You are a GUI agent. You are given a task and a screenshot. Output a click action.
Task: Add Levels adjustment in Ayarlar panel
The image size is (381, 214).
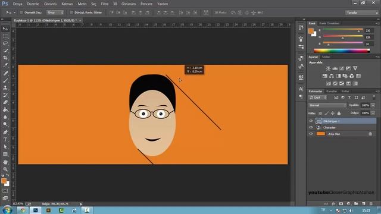[335, 68]
